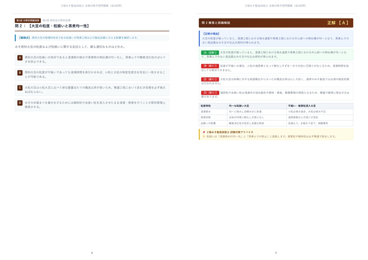Click the option A letter badge
The image size is (368, 260).
(20, 57)
